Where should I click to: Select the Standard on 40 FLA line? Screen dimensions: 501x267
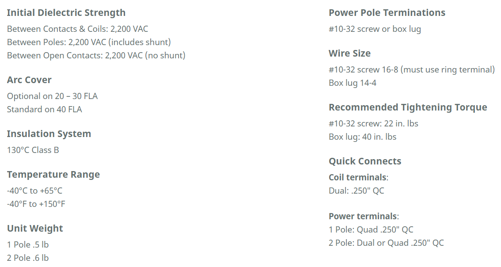click(x=44, y=110)
